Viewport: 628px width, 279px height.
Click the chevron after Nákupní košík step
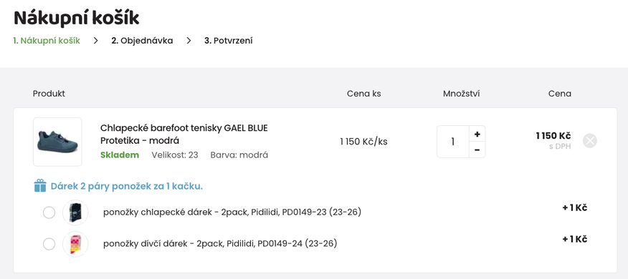coord(96,41)
